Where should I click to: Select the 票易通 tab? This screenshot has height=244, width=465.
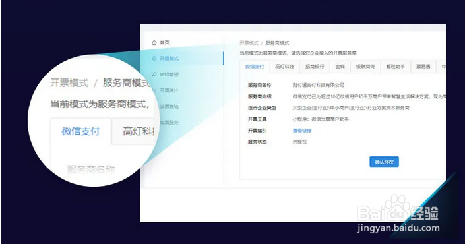(x=423, y=67)
